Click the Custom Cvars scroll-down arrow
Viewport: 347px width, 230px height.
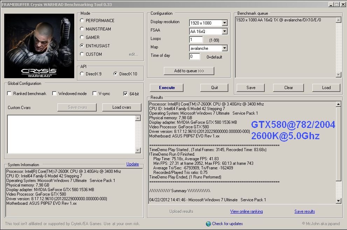[x=138, y=150]
